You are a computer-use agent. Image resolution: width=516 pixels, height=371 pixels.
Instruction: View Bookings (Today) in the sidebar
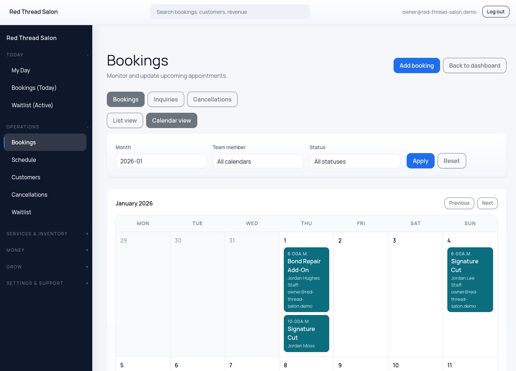pos(34,88)
